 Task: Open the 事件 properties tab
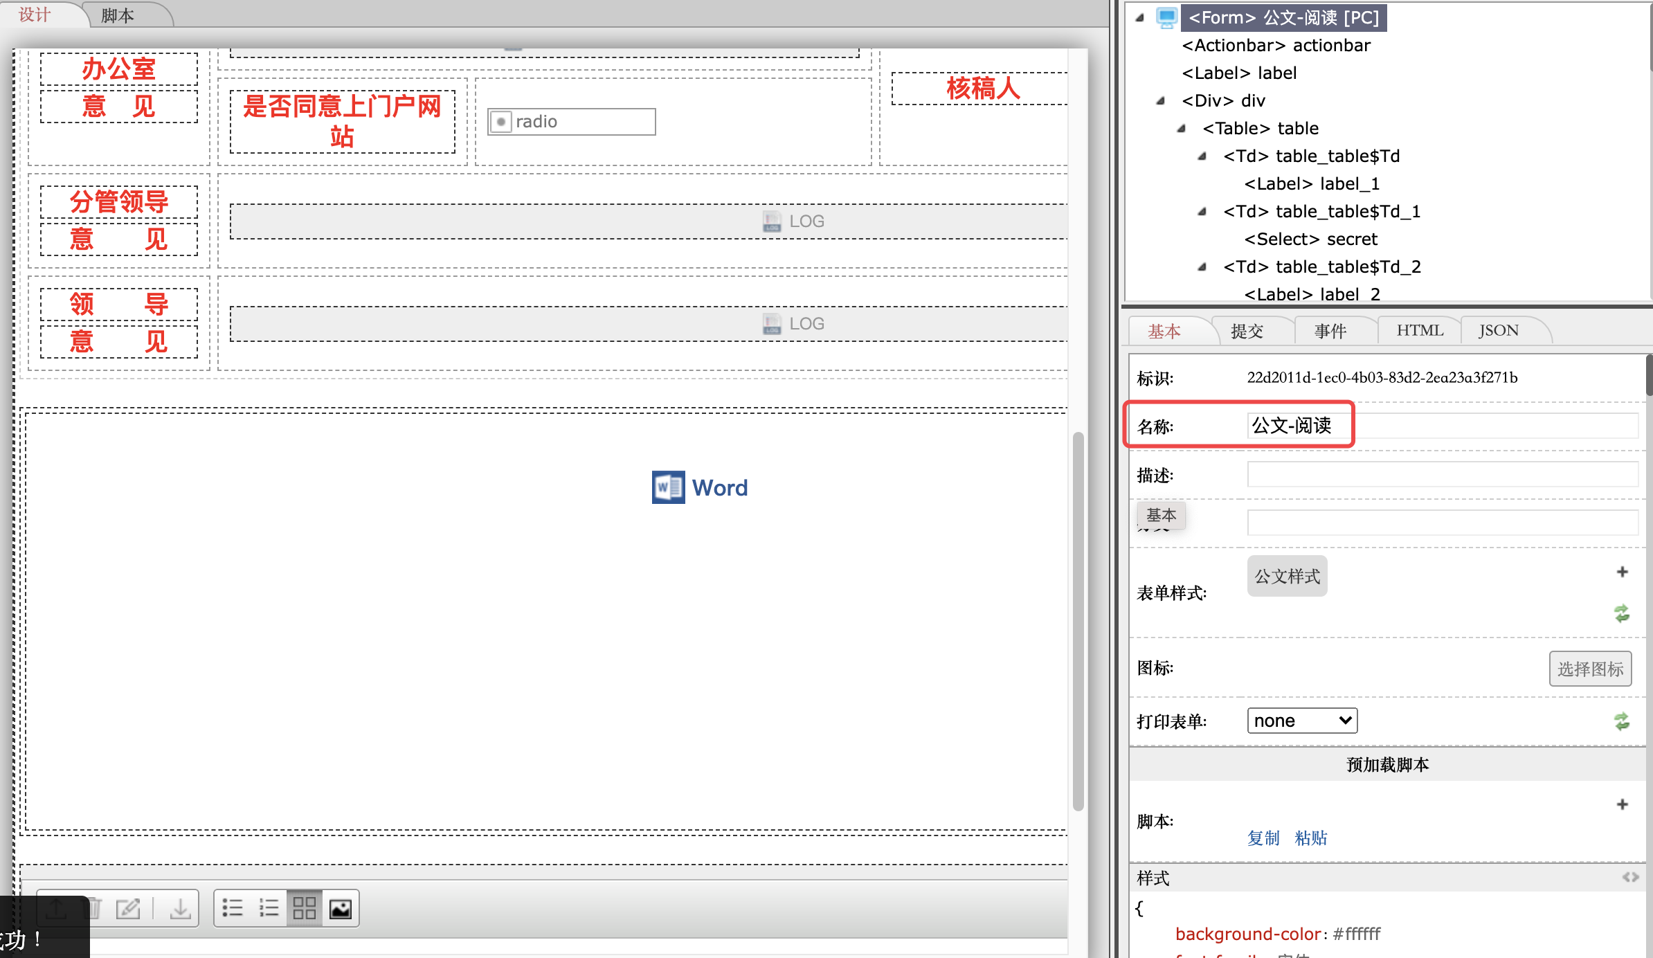pos(1330,331)
